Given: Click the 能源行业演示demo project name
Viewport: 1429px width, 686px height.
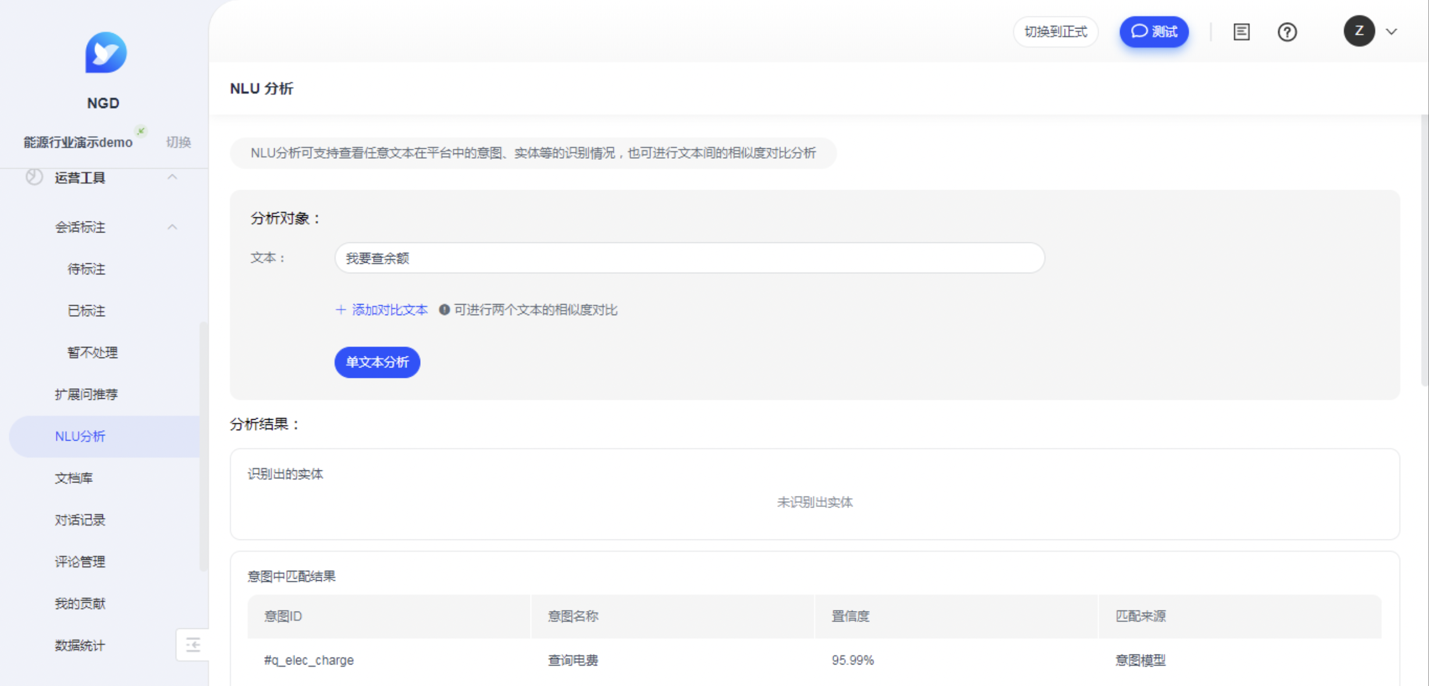Looking at the screenshot, I should pyautogui.click(x=78, y=142).
